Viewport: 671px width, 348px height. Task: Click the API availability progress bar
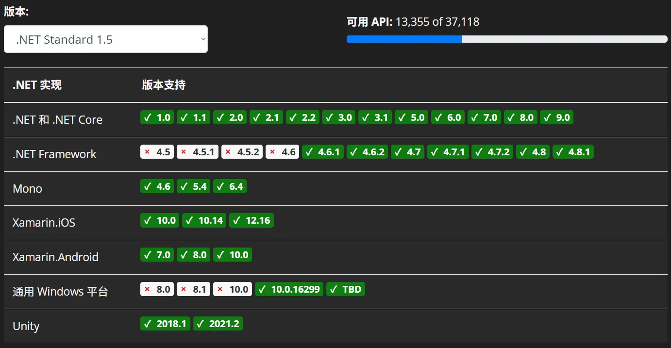click(506, 39)
